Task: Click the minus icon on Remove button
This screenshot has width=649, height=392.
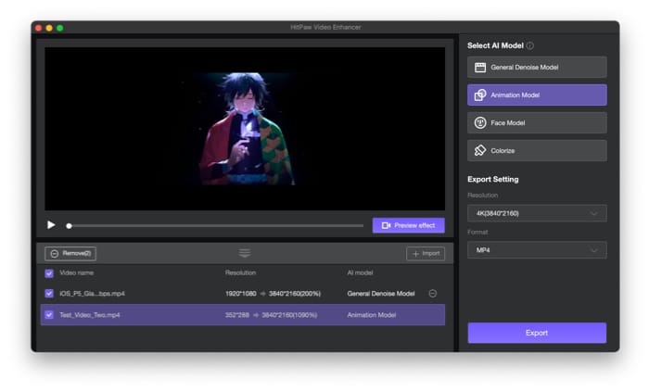Action: [54, 254]
